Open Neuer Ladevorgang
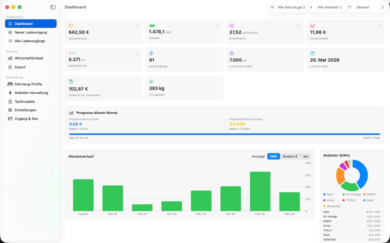Viewport: 390px width, 243px height. 31,32
